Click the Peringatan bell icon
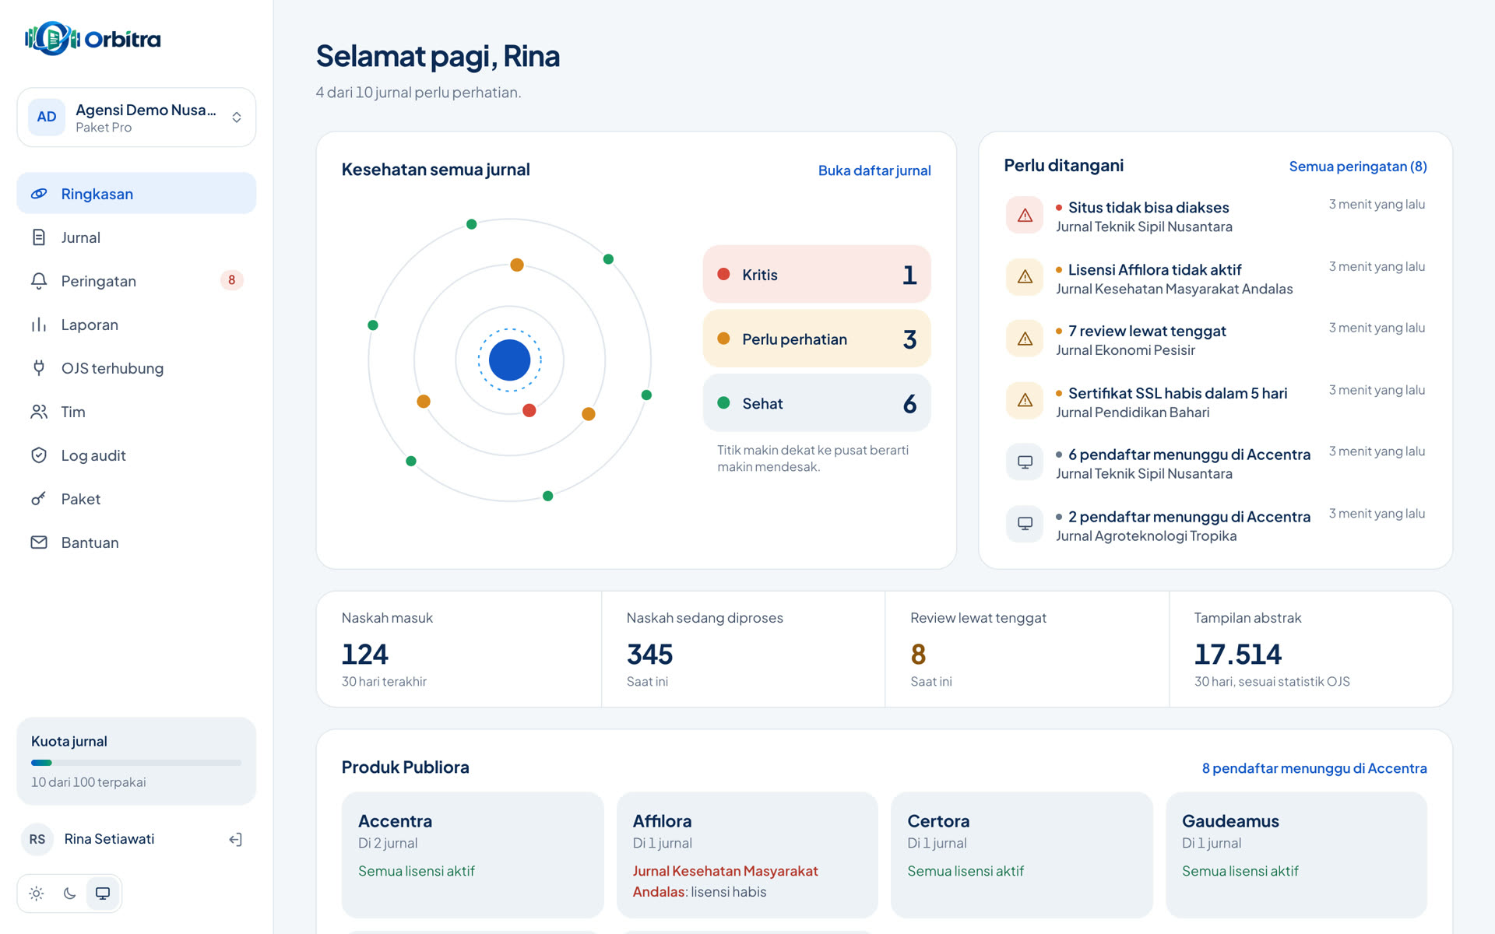 coord(39,281)
